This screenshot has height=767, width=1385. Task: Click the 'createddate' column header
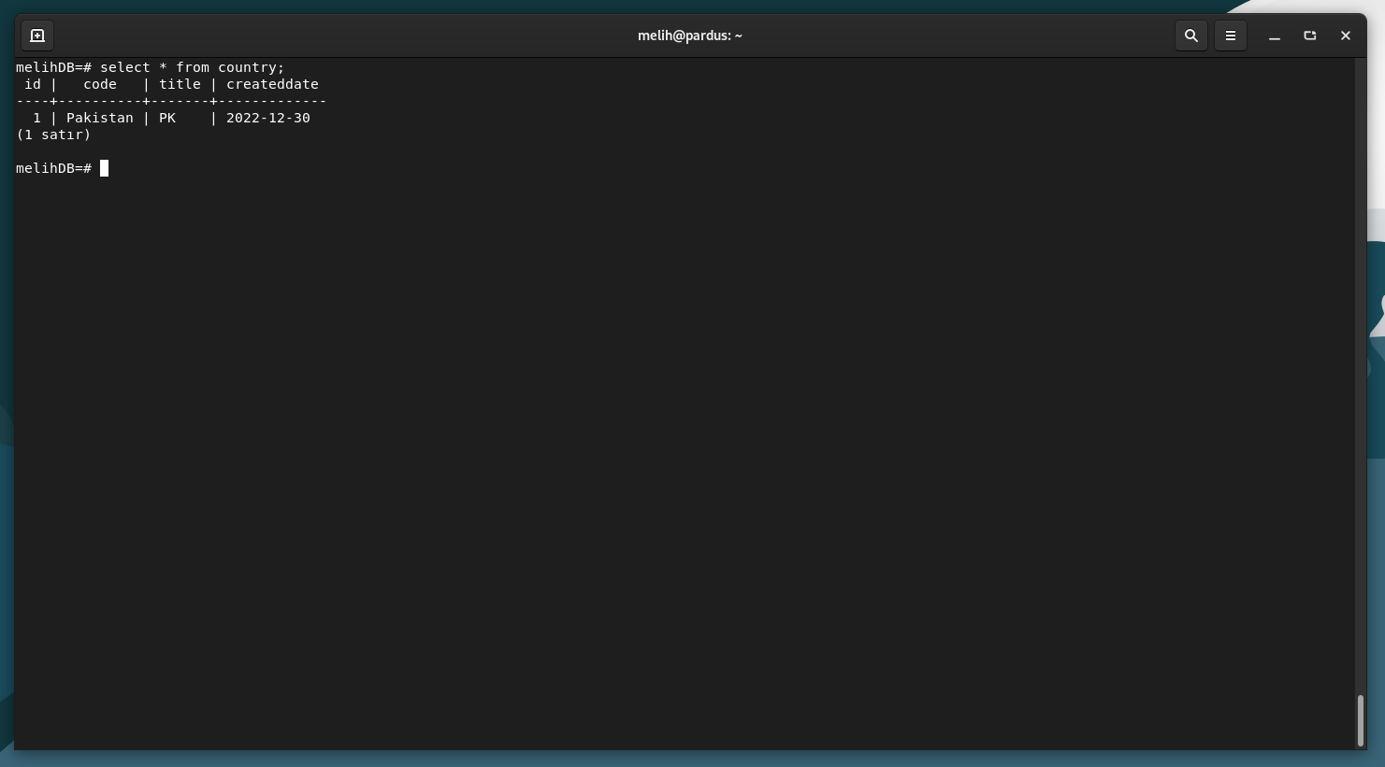point(272,84)
